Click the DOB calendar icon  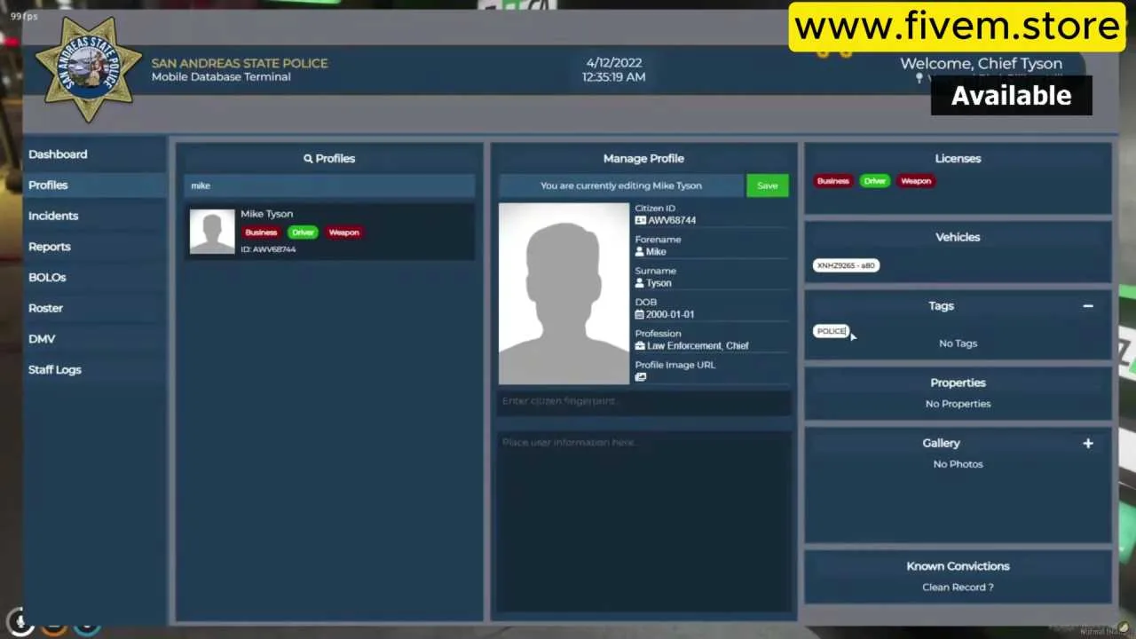coord(641,314)
